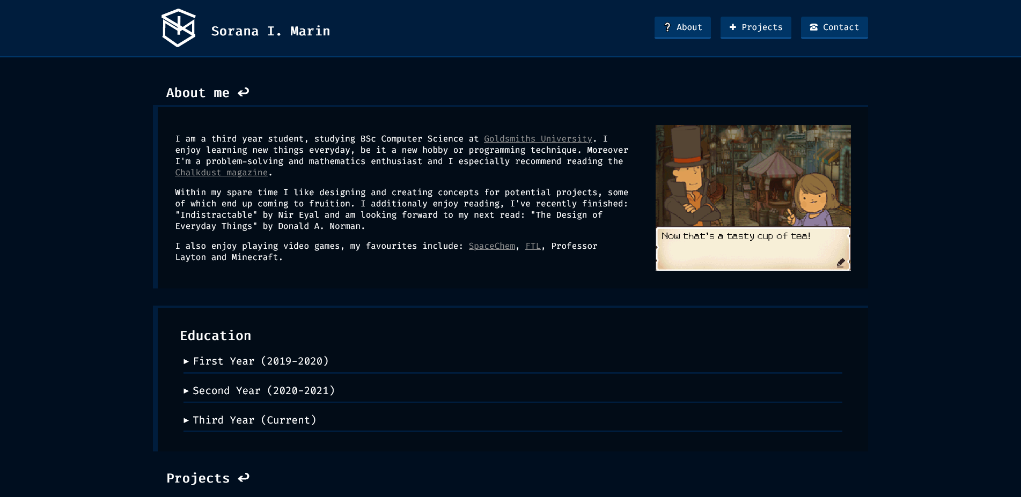Click the Education heading
Screen dimensions: 1021x497
[216, 336]
